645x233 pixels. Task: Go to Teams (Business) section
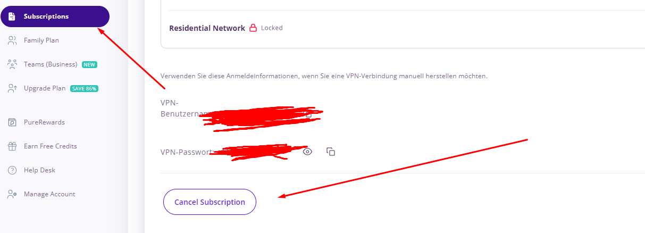51,64
